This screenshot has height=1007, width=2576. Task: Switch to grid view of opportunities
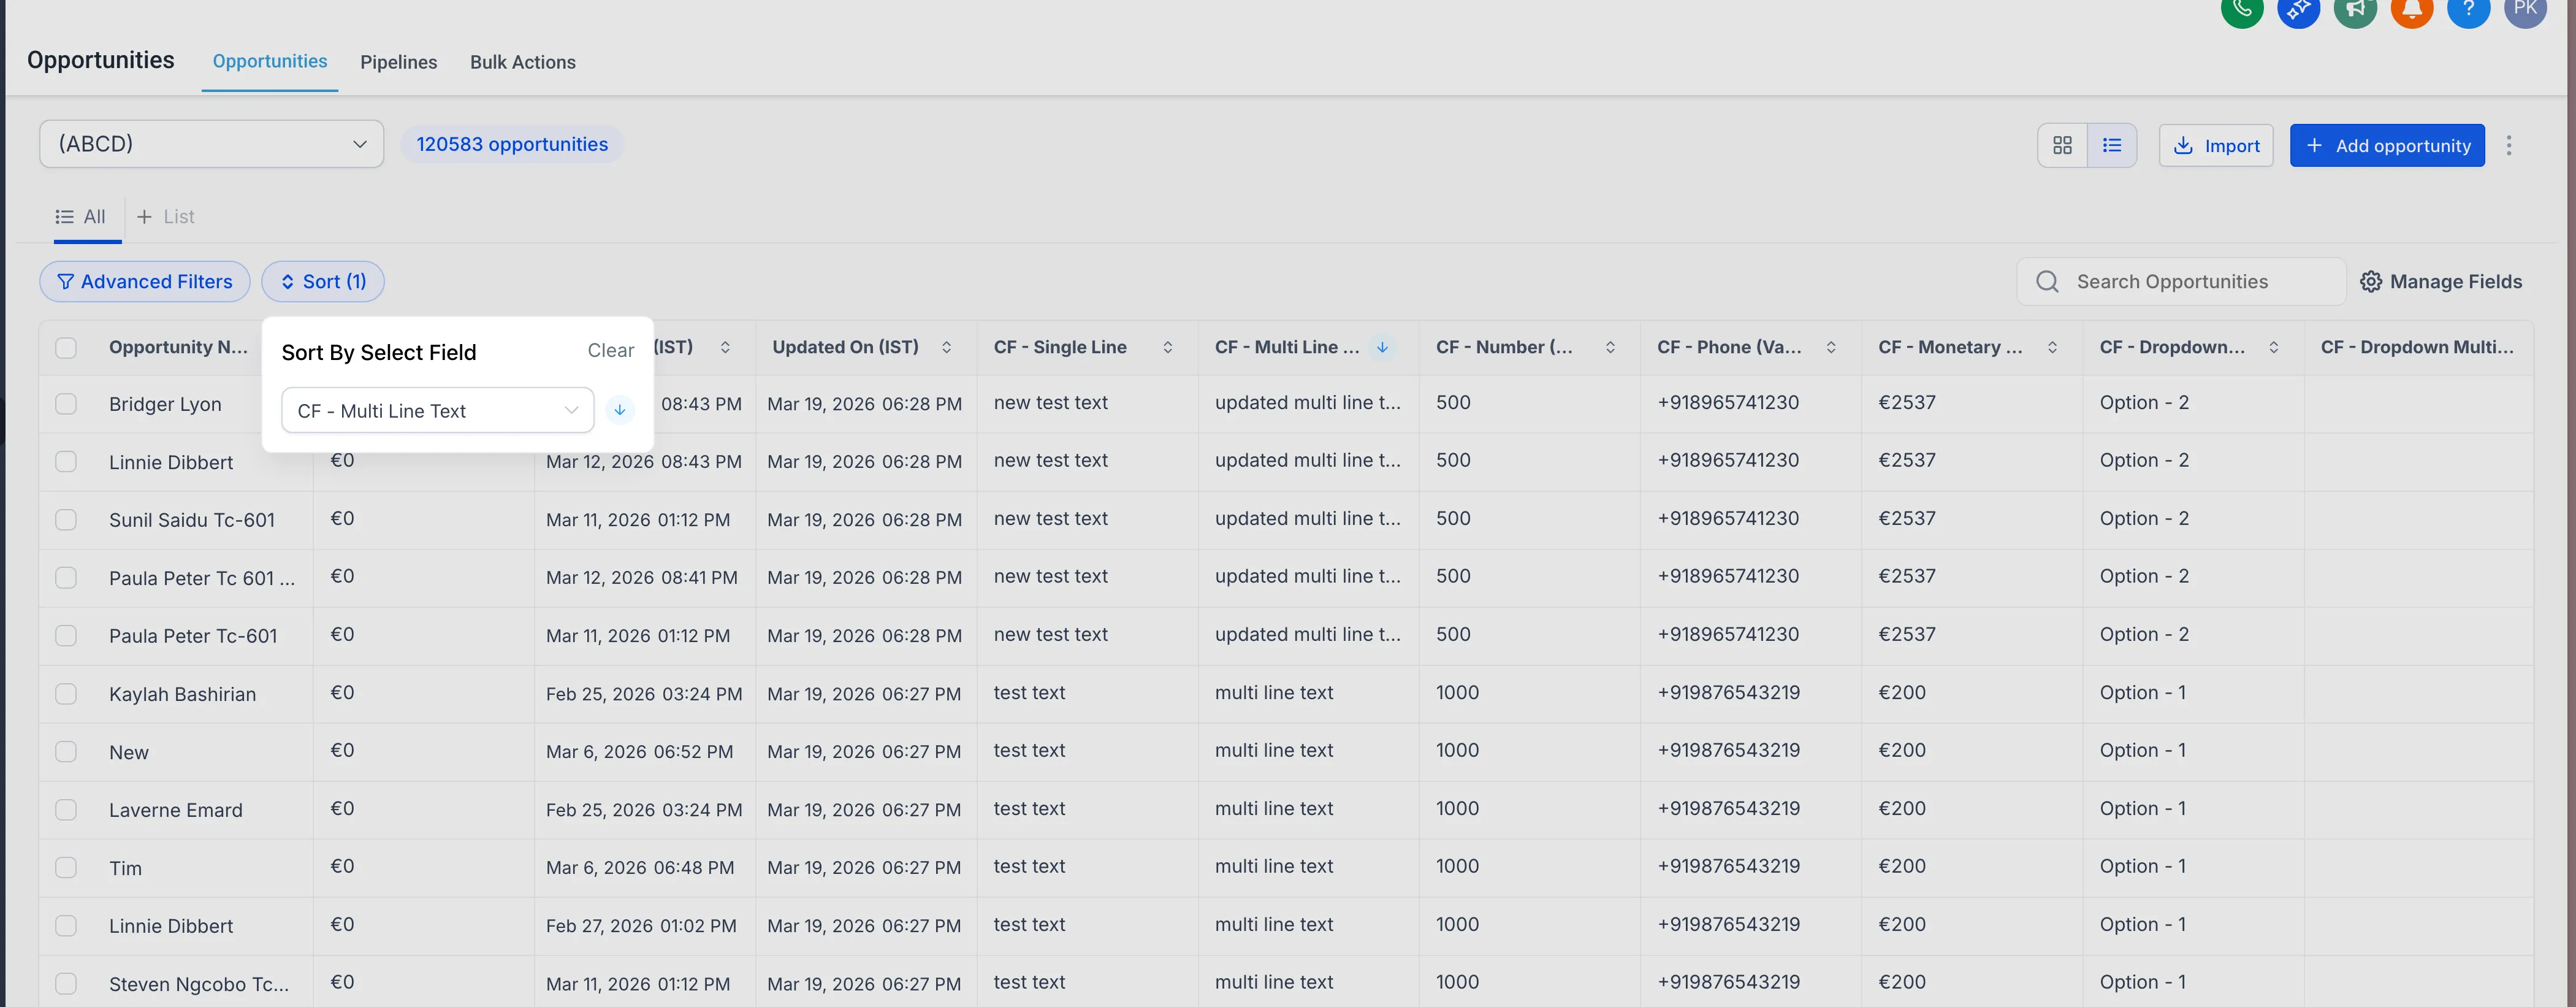click(x=2062, y=145)
